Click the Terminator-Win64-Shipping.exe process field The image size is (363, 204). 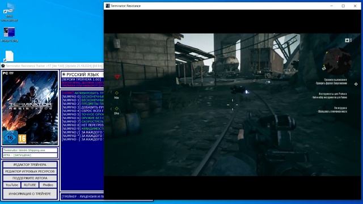pyautogui.click(x=30, y=150)
